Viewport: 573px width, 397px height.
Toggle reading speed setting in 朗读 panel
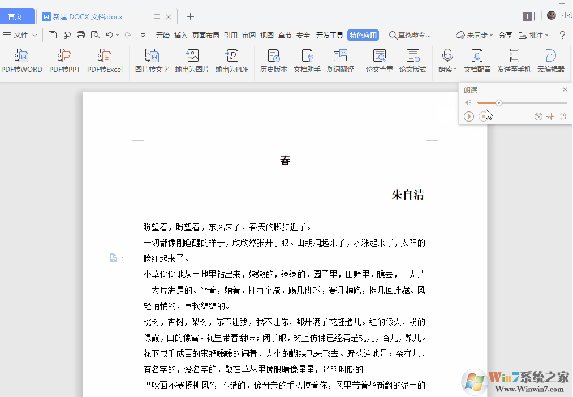538,116
